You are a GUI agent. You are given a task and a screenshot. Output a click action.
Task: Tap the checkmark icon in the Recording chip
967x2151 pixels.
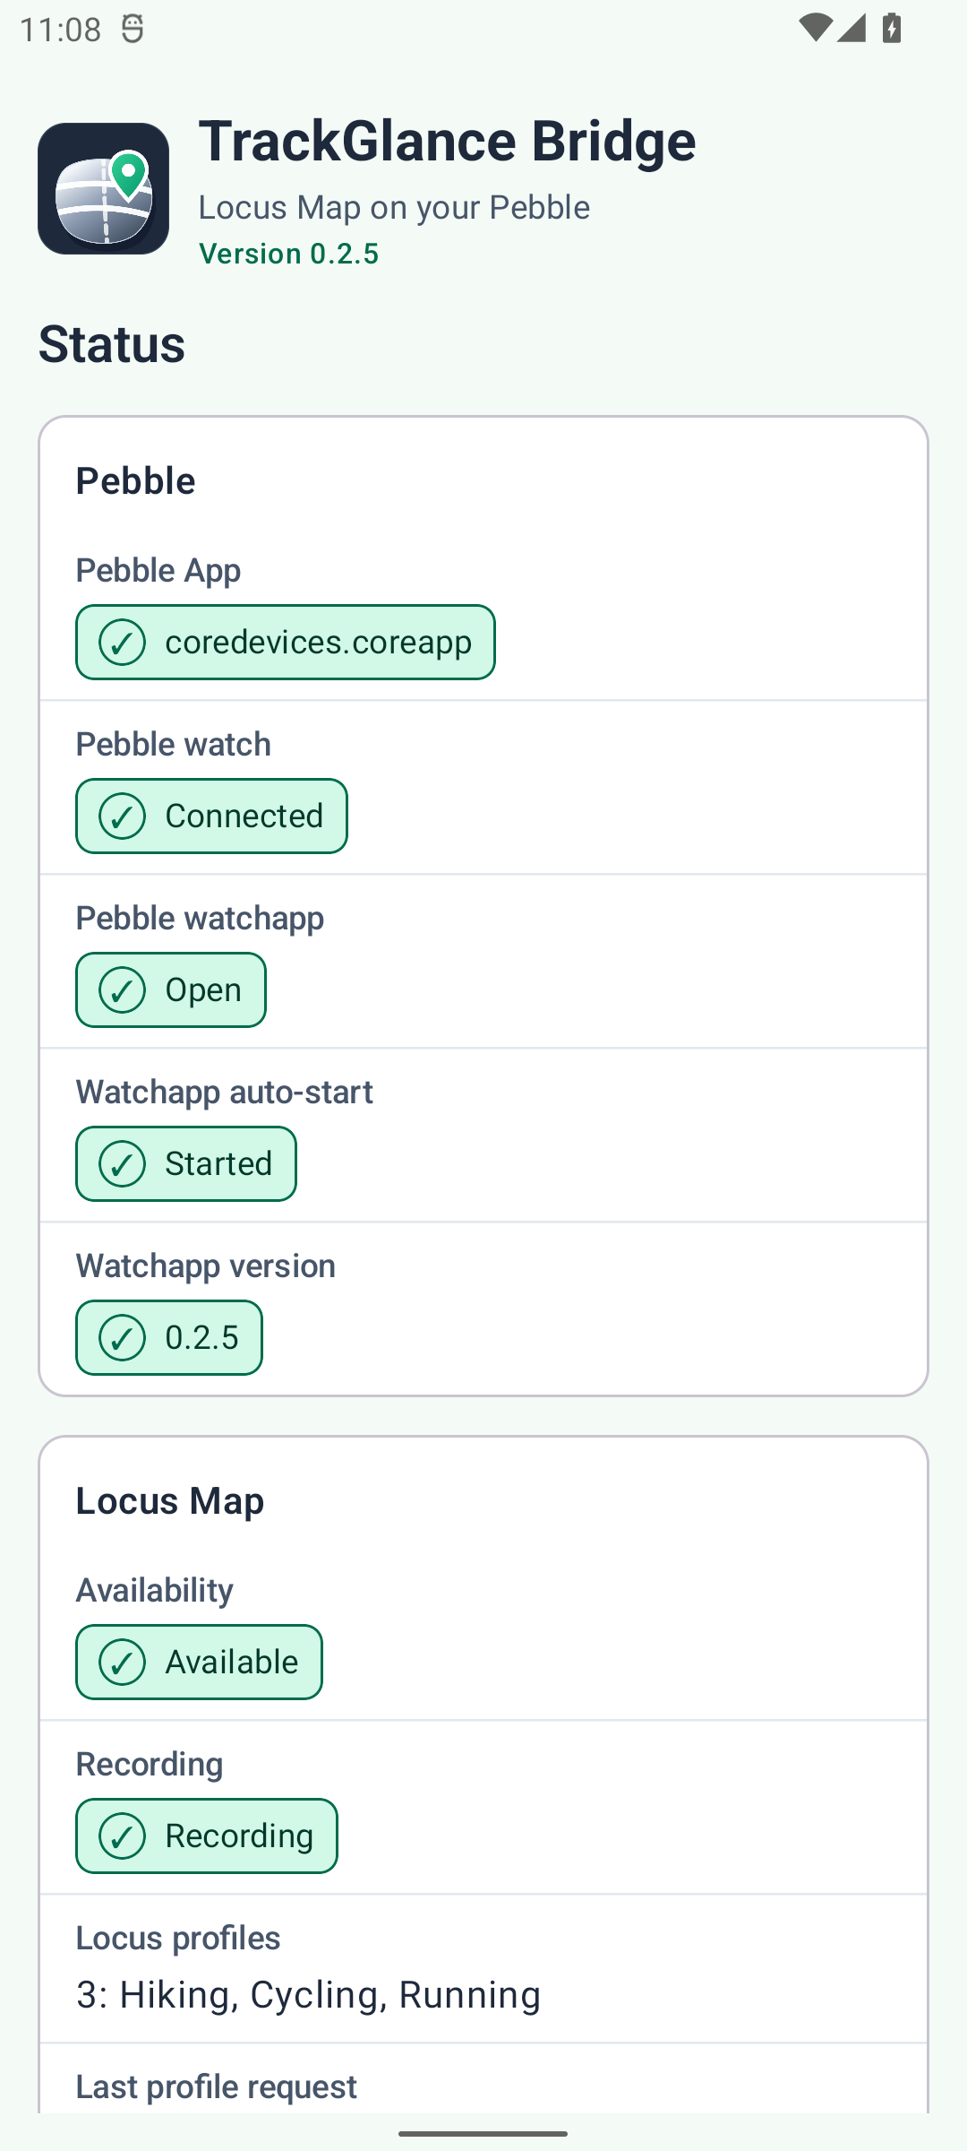click(x=122, y=1836)
